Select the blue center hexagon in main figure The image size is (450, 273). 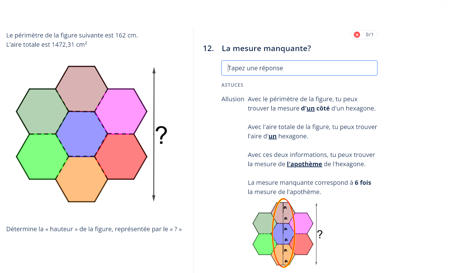(x=82, y=134)
